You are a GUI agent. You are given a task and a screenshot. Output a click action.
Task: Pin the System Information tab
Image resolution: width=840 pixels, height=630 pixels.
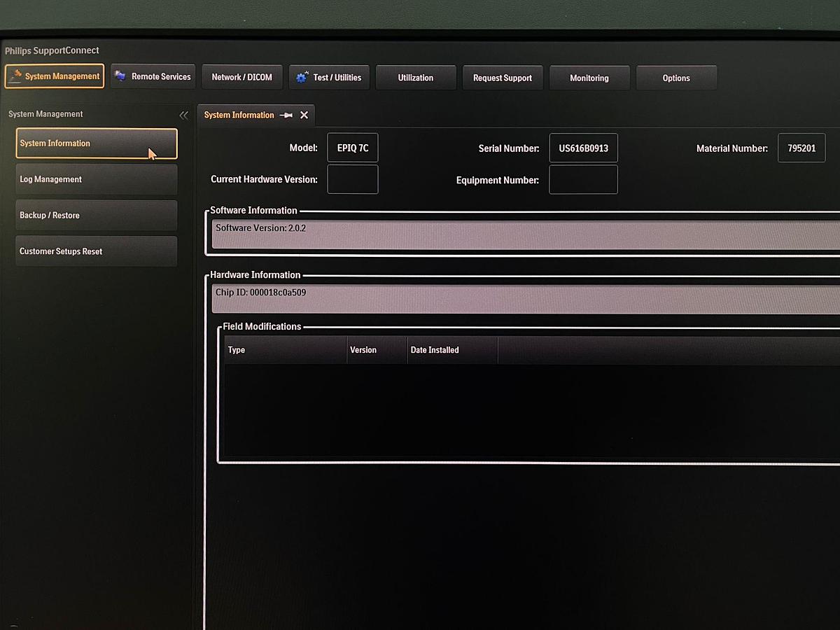(x=286, y=115)
